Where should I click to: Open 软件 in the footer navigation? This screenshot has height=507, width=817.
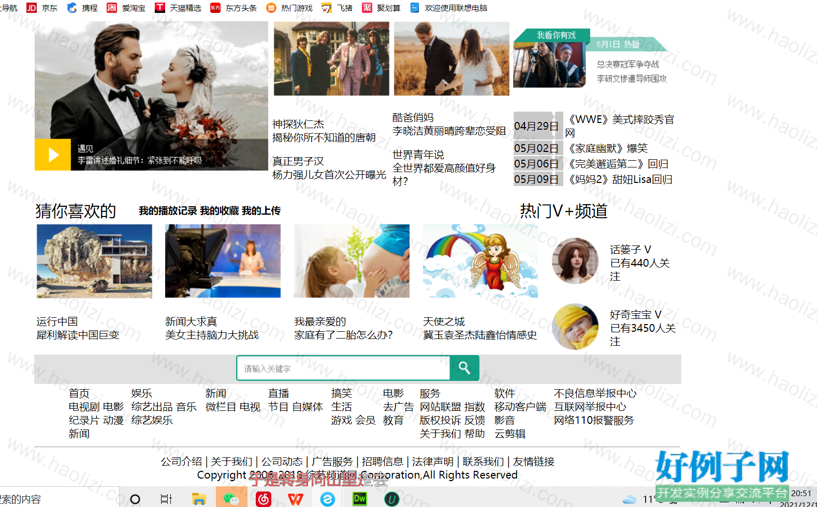[x=505, y=393]
